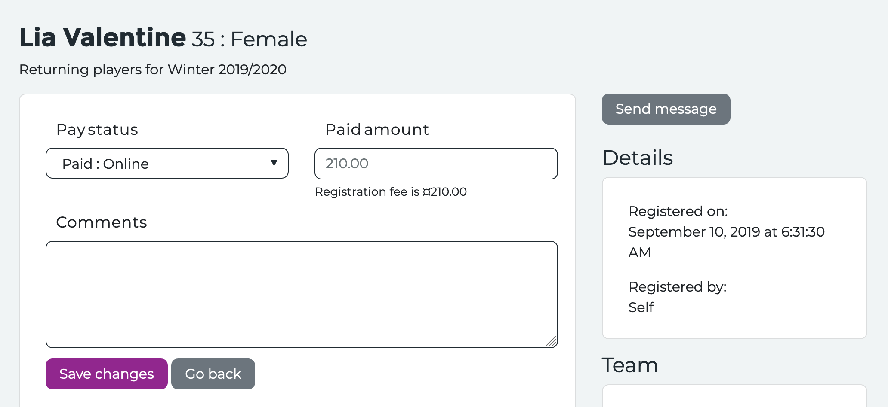This screenshot has height=407, width=888.
Task: Click the Registered on date text
Action: tap(726, 232)
